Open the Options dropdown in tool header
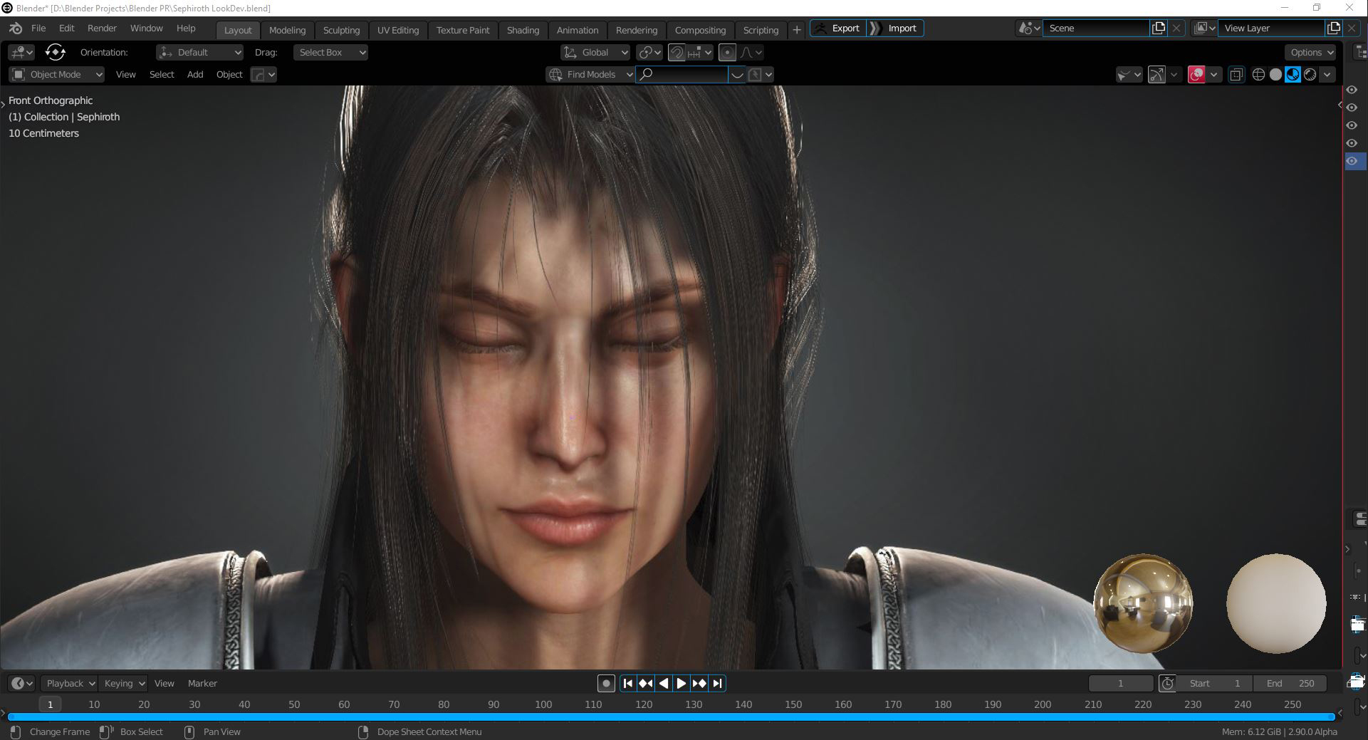The height and width of the screenshot is (740, 1368). (x=1311, y=52)
